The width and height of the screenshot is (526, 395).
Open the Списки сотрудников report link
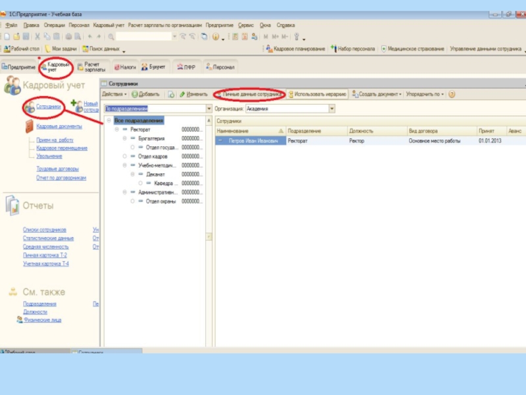(x=45, y=230)
